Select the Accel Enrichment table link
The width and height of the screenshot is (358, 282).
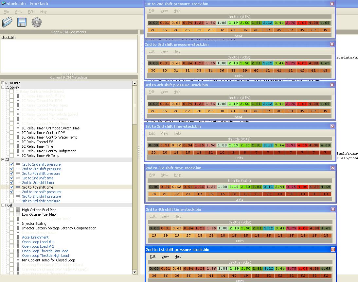coord(35,237)
